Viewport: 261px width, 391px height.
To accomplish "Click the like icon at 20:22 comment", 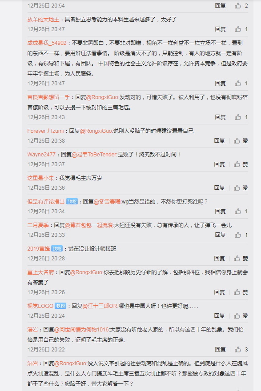I will (x=238, y=349).
